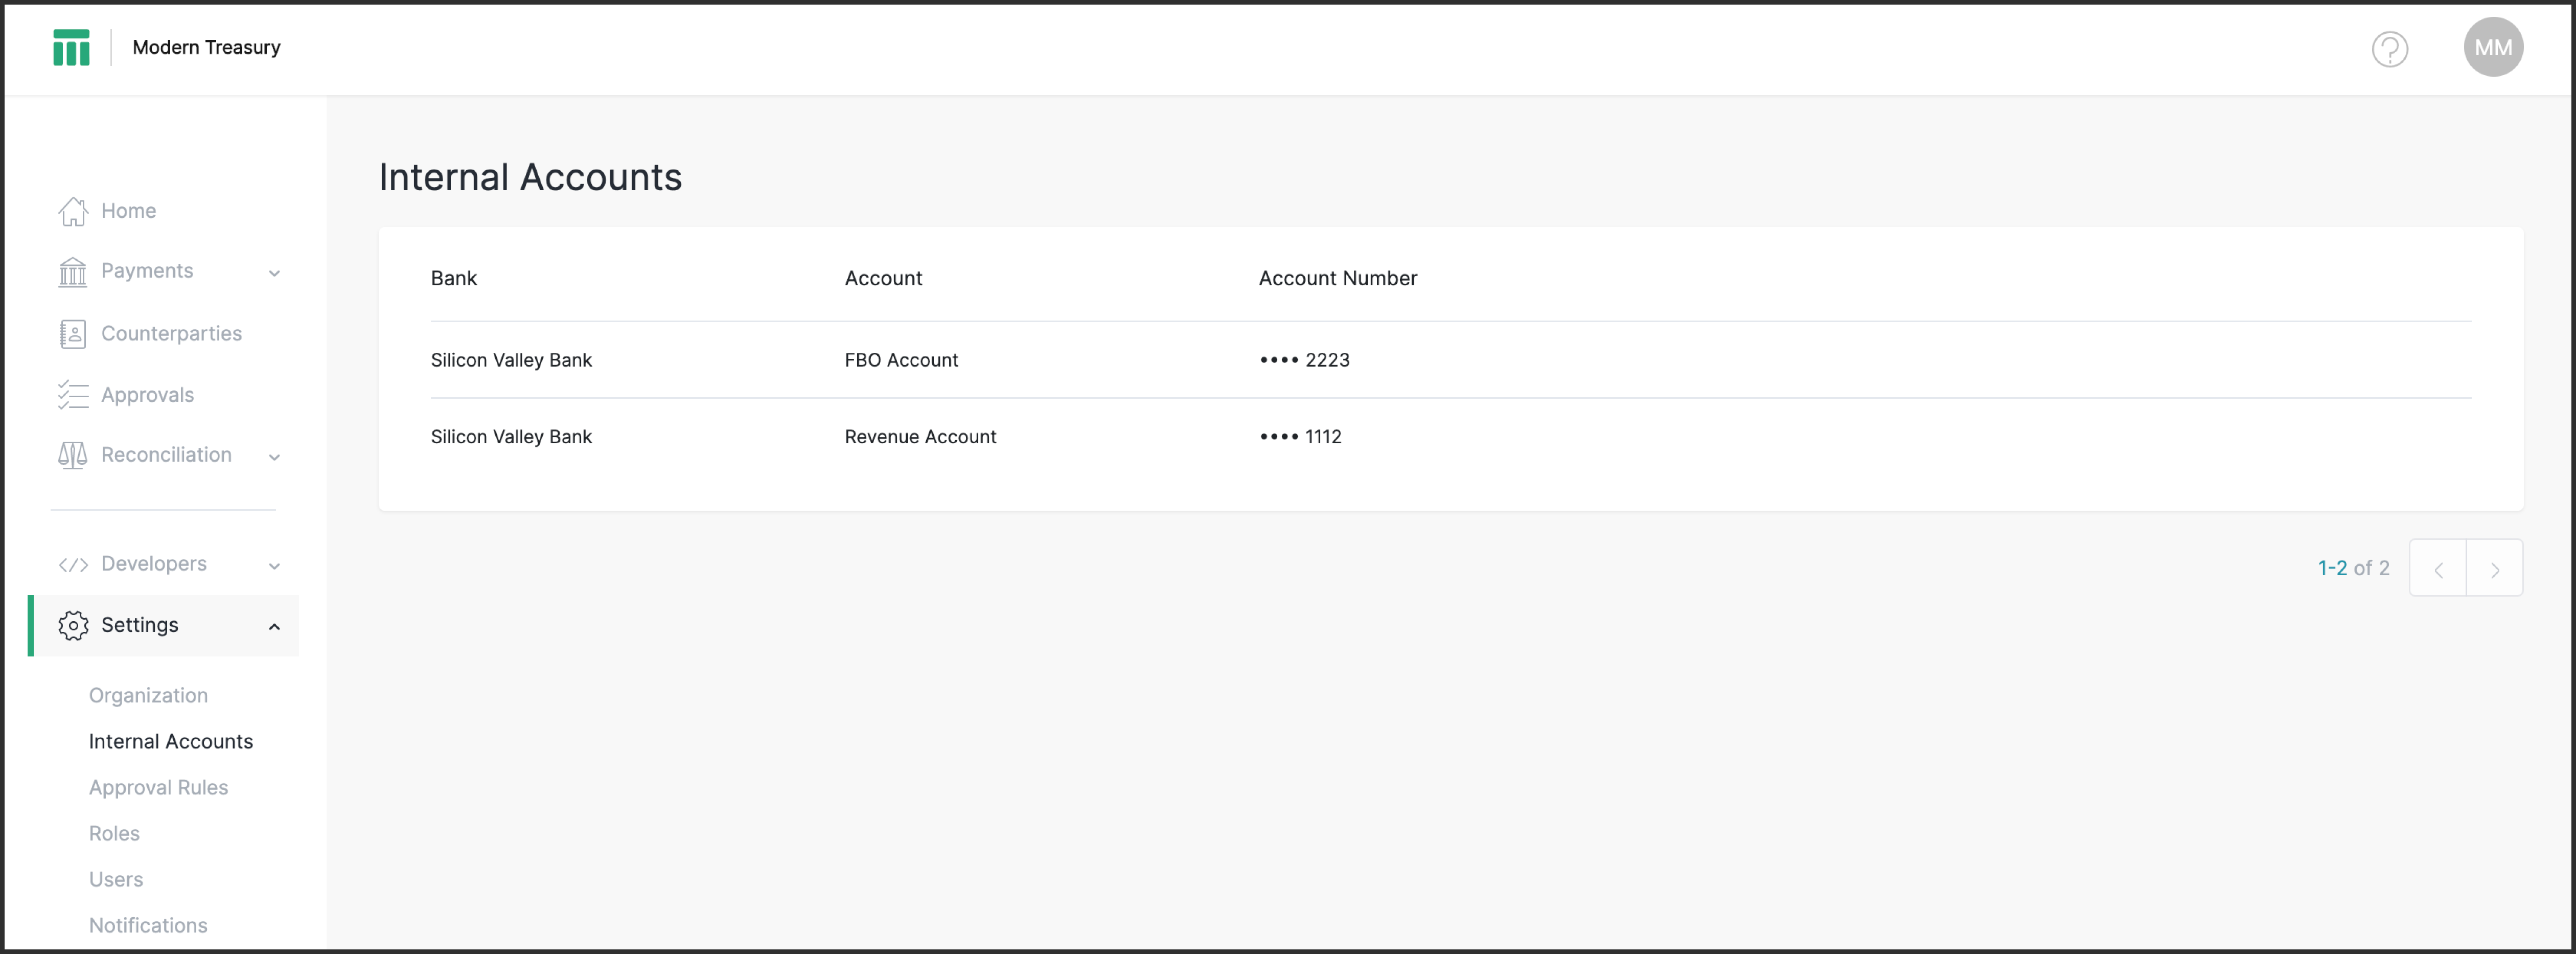Click the Approvals checklist icon
This screenshot has height=954, width=2576.
tap(73, 395)
